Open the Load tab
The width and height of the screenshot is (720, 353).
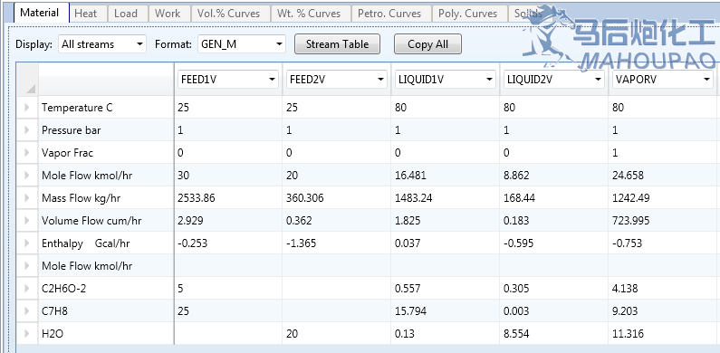128,14
